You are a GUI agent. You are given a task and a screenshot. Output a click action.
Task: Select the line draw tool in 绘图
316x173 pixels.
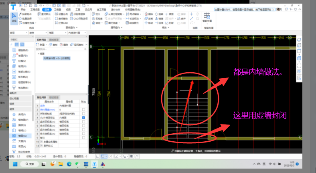point(191,18)
